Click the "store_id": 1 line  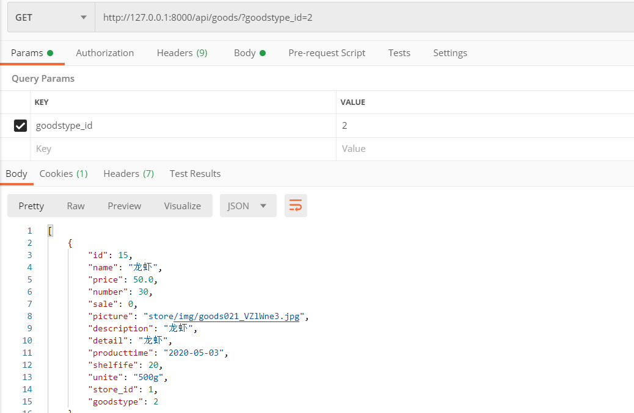(x=123, y=389)
